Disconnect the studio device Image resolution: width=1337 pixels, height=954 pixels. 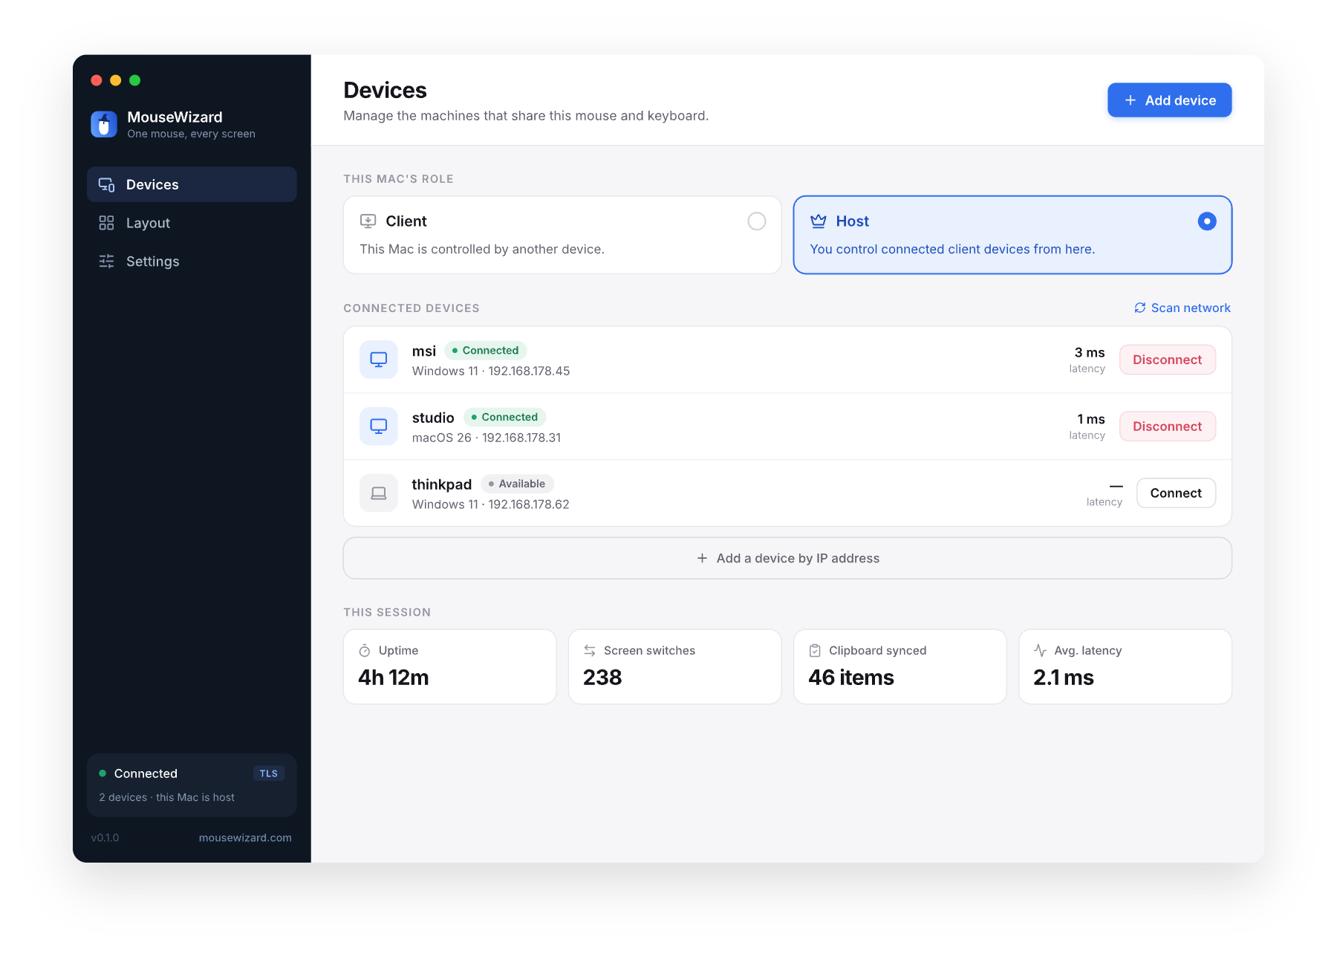click(x=1168, y=426)
